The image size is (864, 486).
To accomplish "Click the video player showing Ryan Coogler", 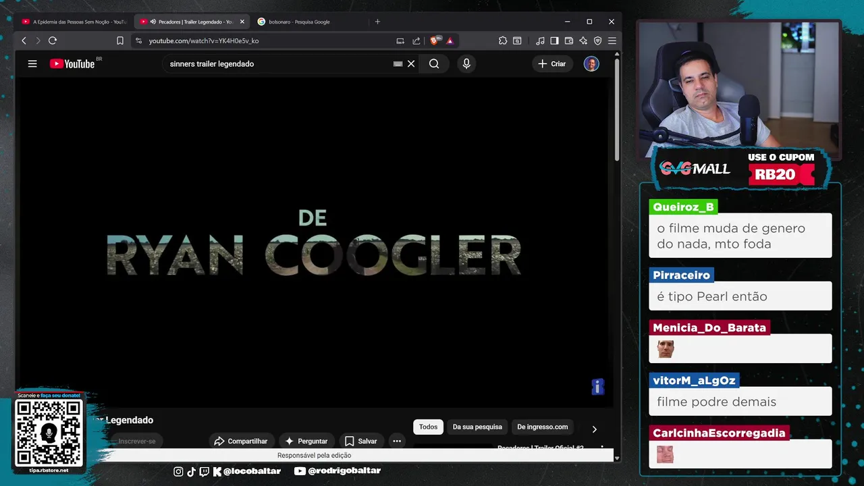I will point(314,243).
